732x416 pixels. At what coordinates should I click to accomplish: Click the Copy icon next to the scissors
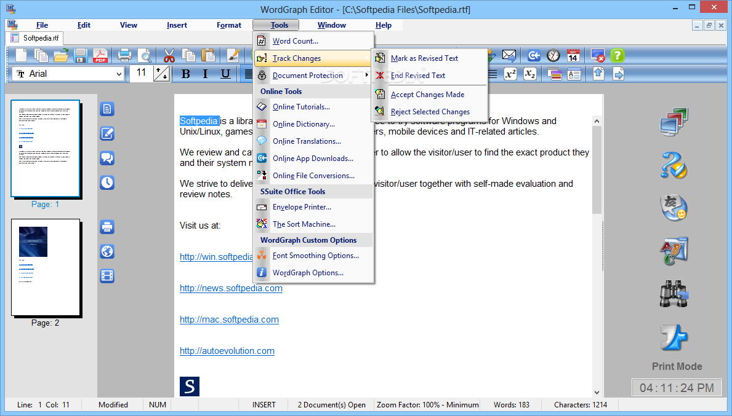[188, 55]
